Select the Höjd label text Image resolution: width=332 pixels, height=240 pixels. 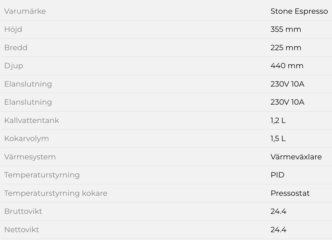13,29
